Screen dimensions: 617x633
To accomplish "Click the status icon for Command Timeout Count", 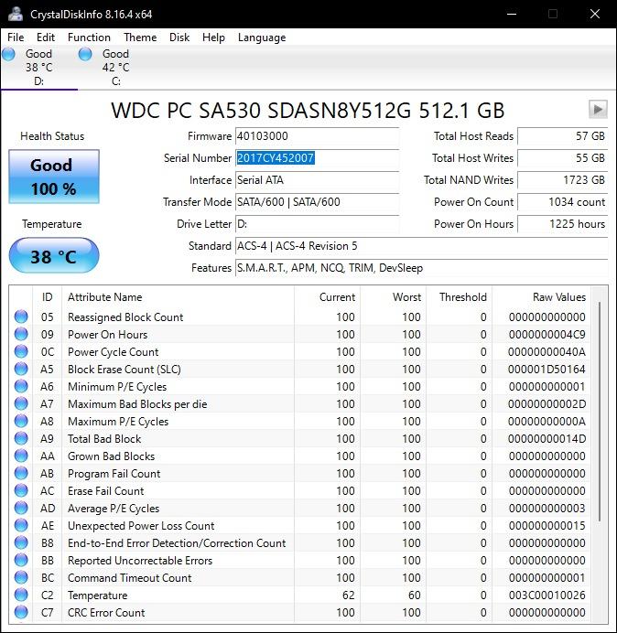I will 21,577.
